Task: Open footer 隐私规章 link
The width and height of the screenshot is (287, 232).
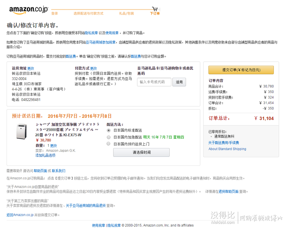Action: [114, 225]
